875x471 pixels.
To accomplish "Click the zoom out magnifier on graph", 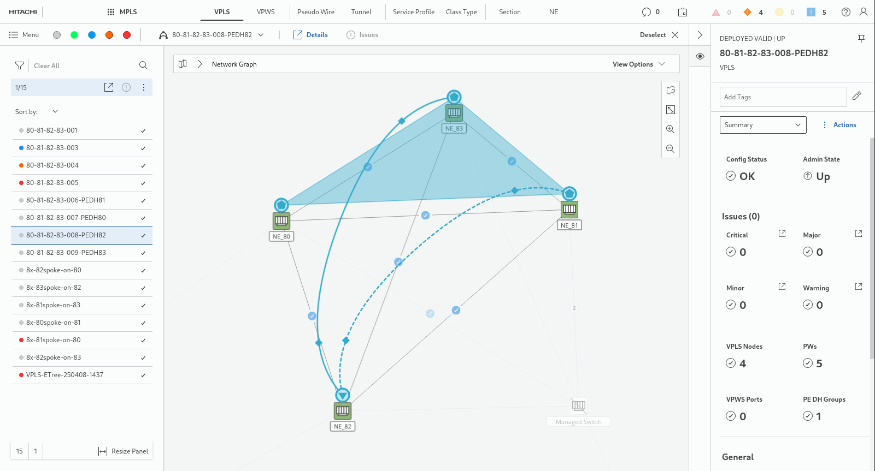I will click(x=670, y=149).
